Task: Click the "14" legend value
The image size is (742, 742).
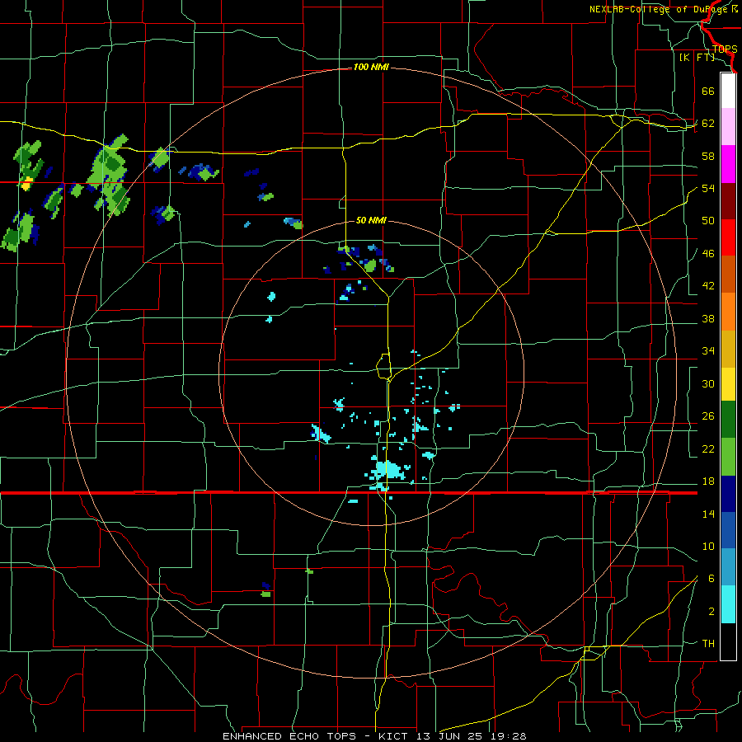Action: coord(708,514)
